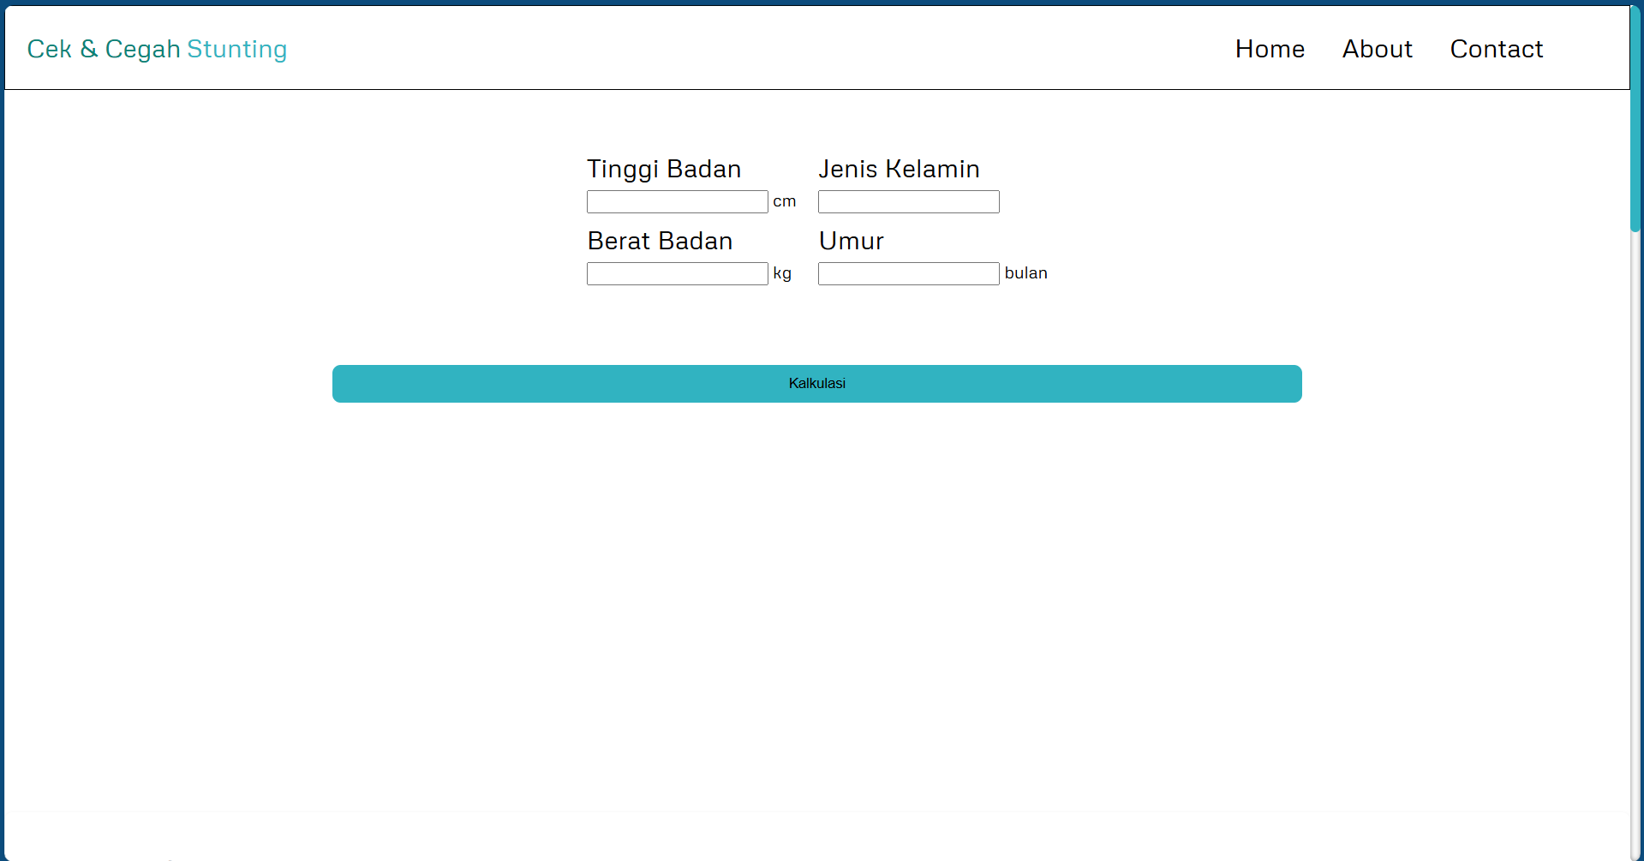Screen dimensions: 1644x861
Task: Click the 'cm' unit beside the height field
Action: tap(784, 202)
